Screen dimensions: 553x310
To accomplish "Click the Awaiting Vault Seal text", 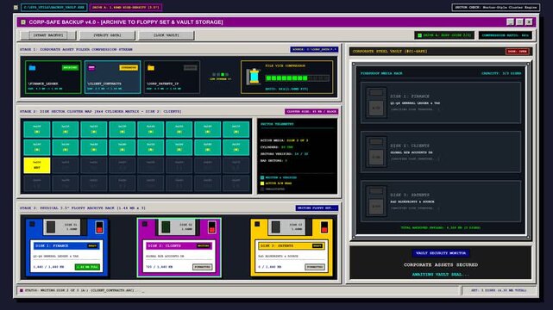I will [x=441, y=275].
